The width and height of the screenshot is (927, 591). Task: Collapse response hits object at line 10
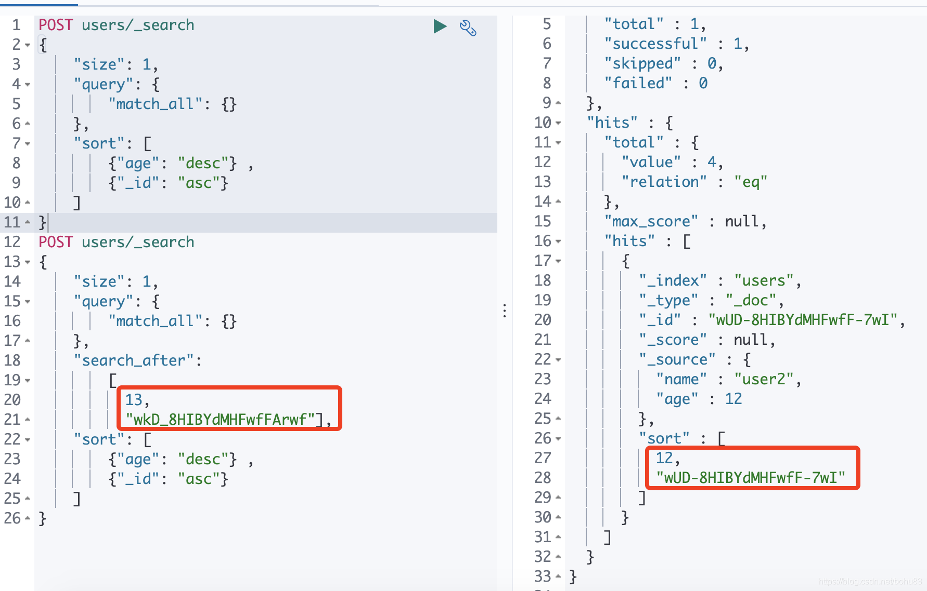pos(558,123)
